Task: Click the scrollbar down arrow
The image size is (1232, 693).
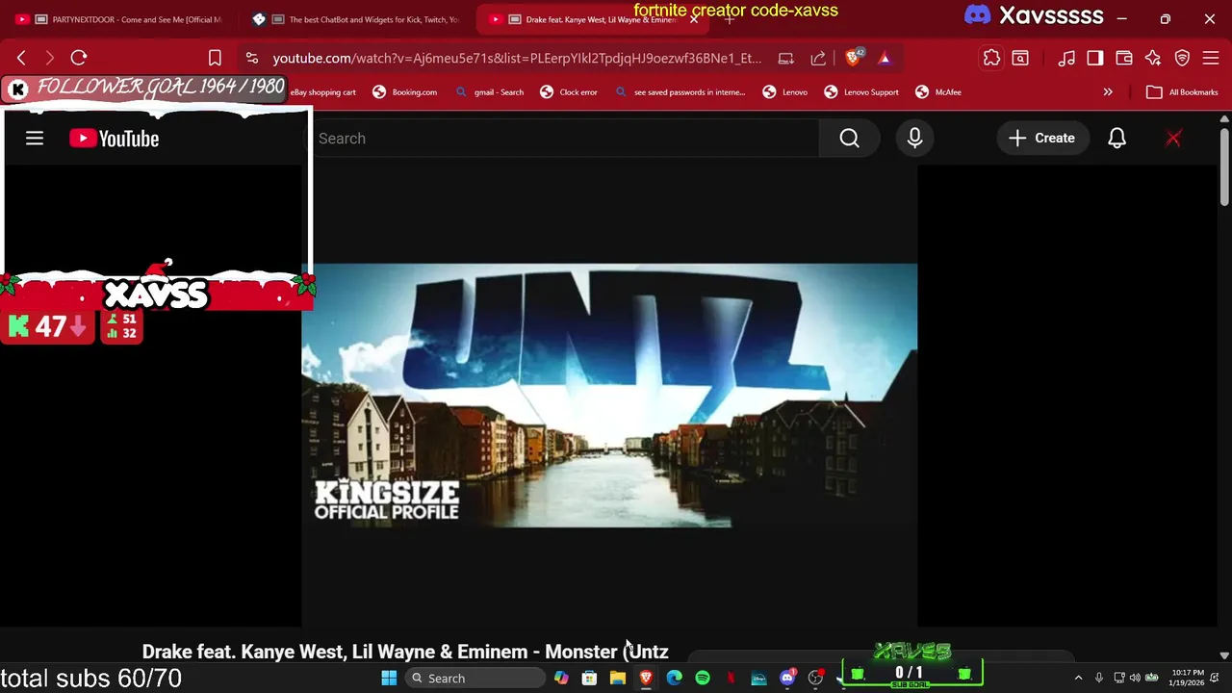Action: point(1223,654)
